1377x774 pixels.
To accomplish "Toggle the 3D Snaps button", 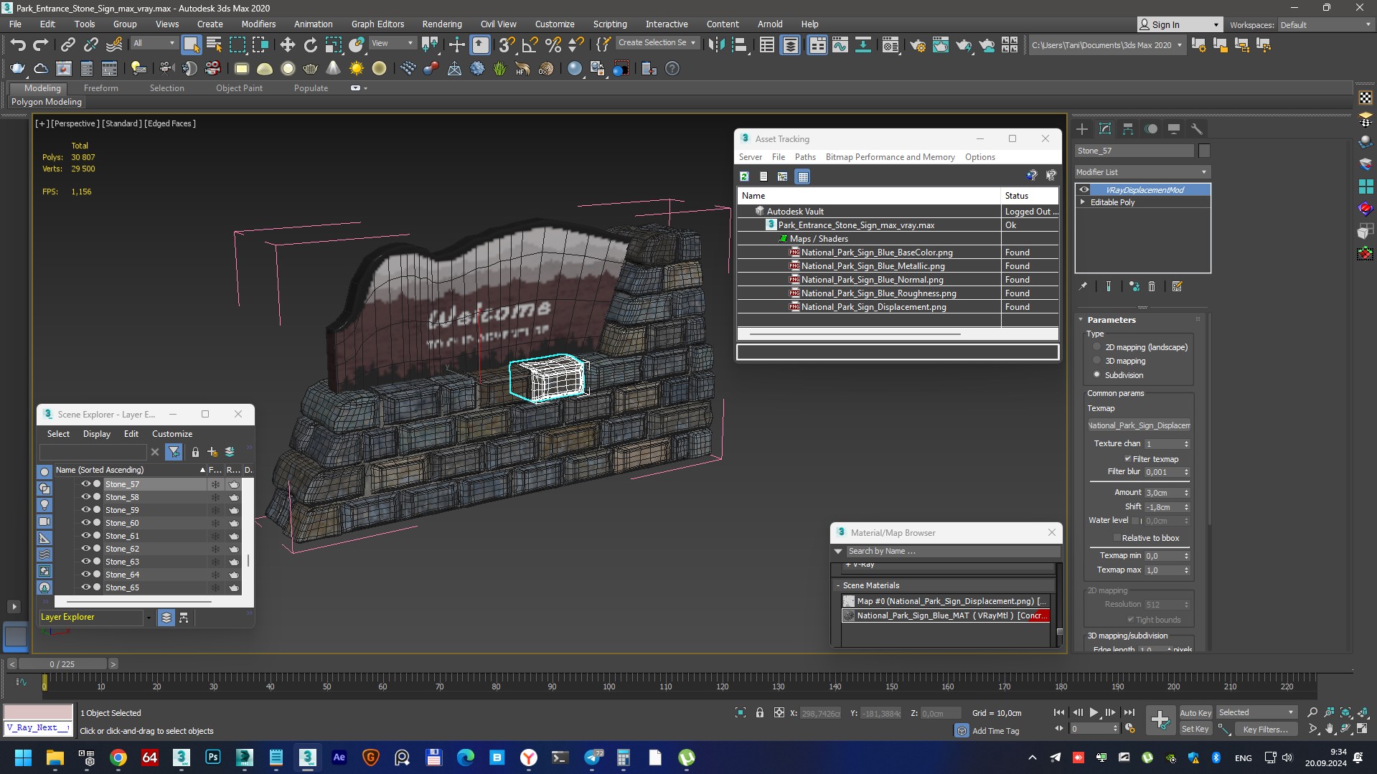I will coord(507,45).
